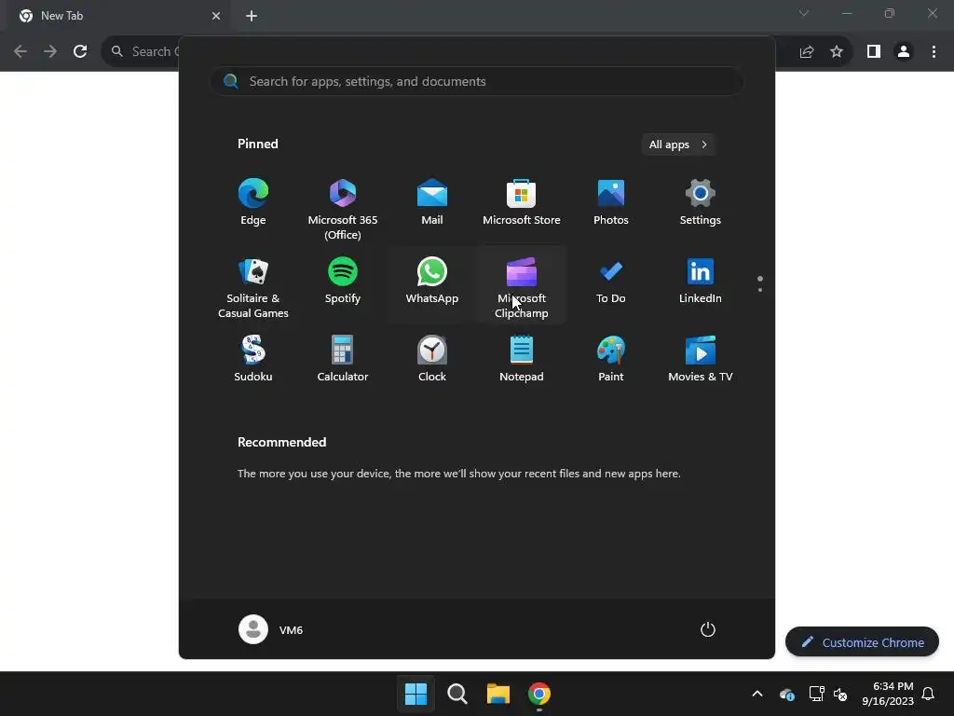Launch LinkedIn
954x716 pixels.
[701, 282]
